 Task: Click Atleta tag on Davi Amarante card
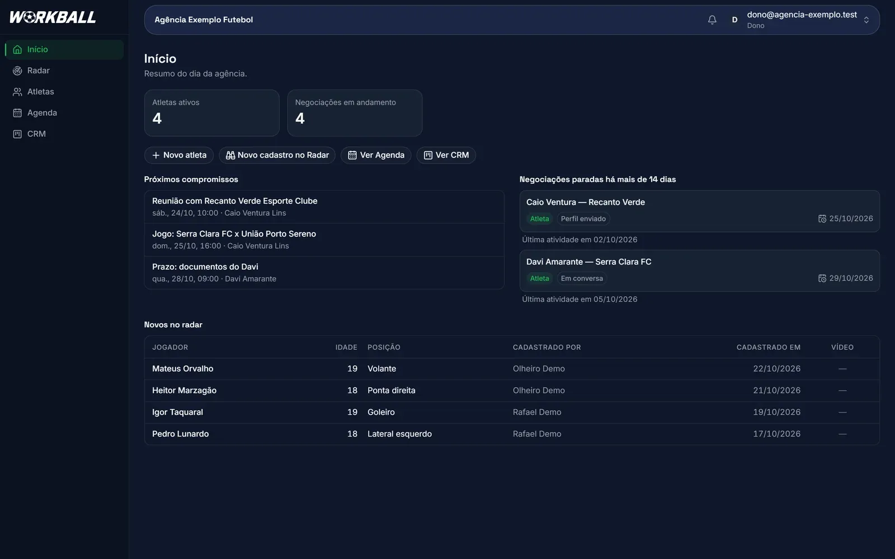540,278
